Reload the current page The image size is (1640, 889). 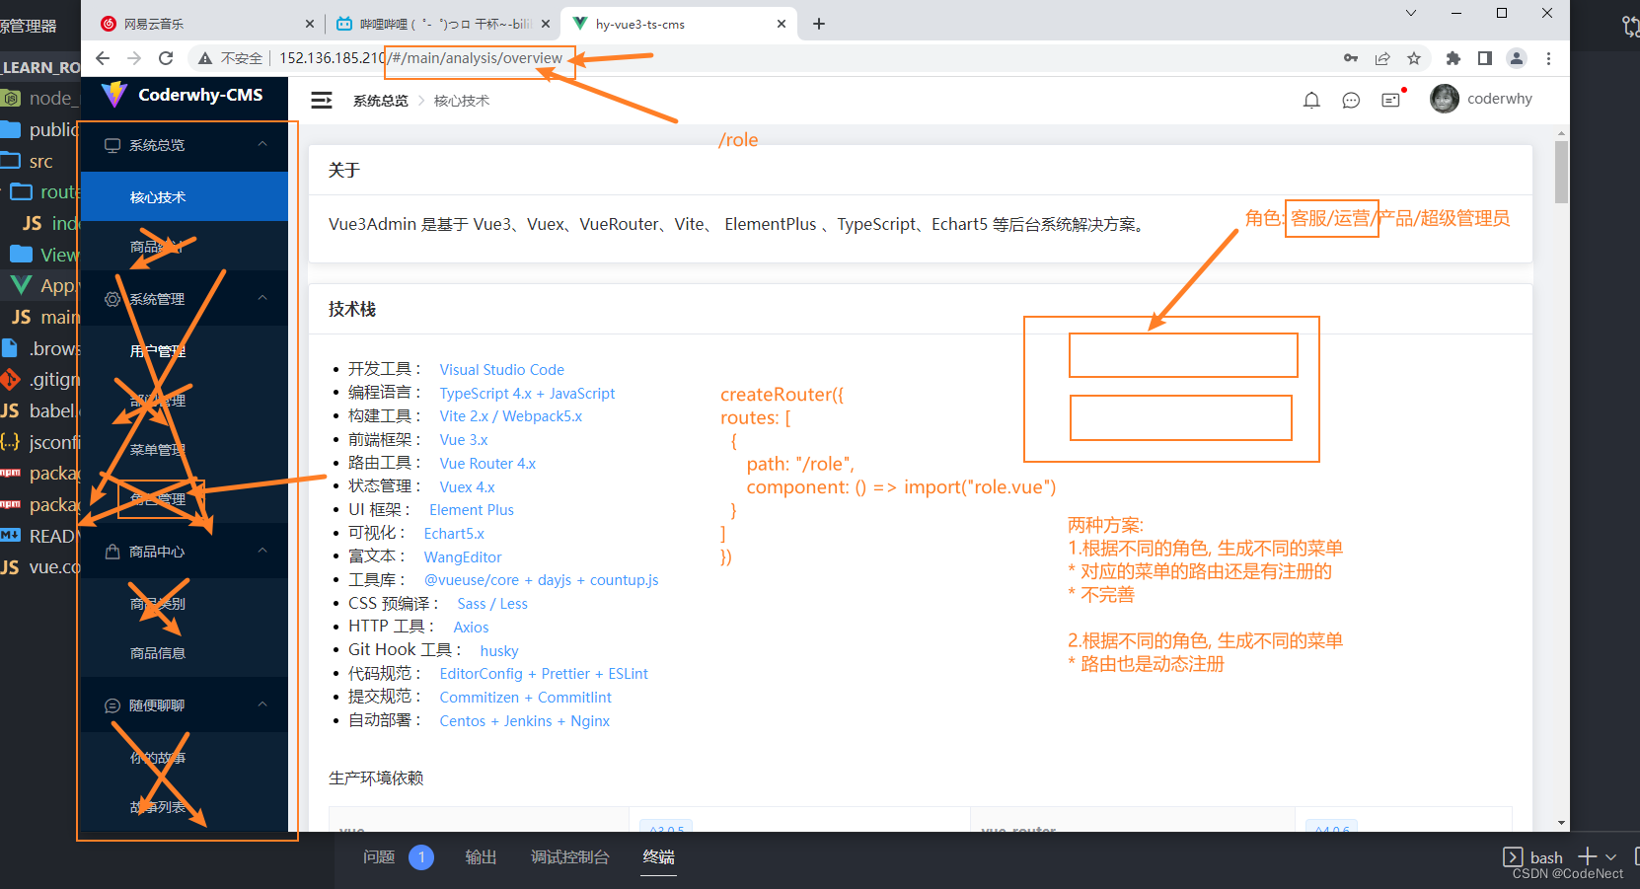click(166, 58)
